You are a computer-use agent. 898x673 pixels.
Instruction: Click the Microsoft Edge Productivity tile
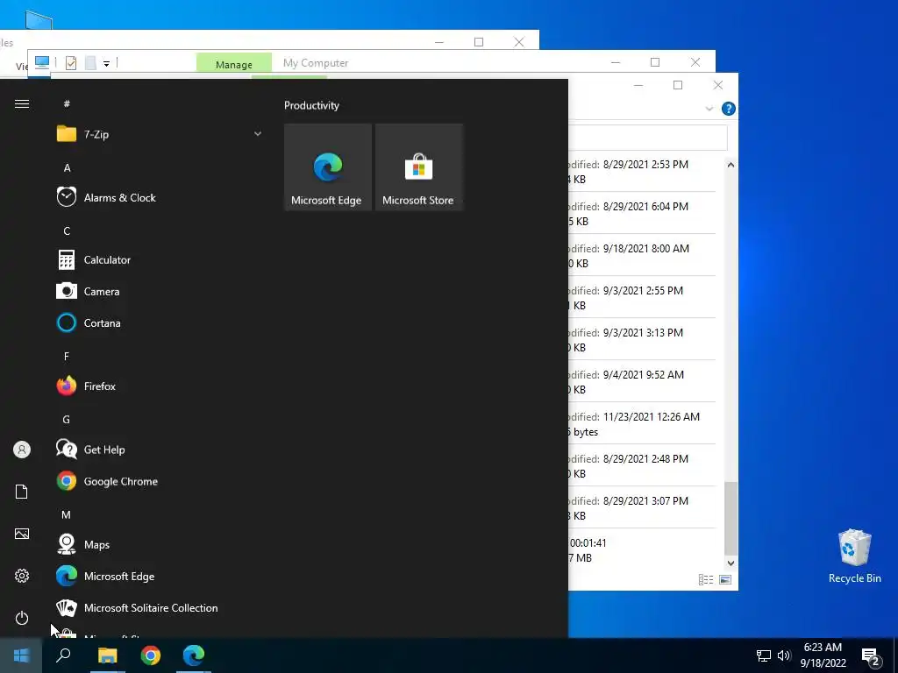328,167
